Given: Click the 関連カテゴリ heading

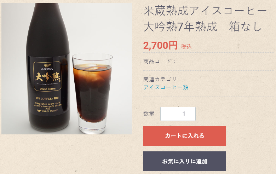Looking at the screenshot, I should (160, 79).
